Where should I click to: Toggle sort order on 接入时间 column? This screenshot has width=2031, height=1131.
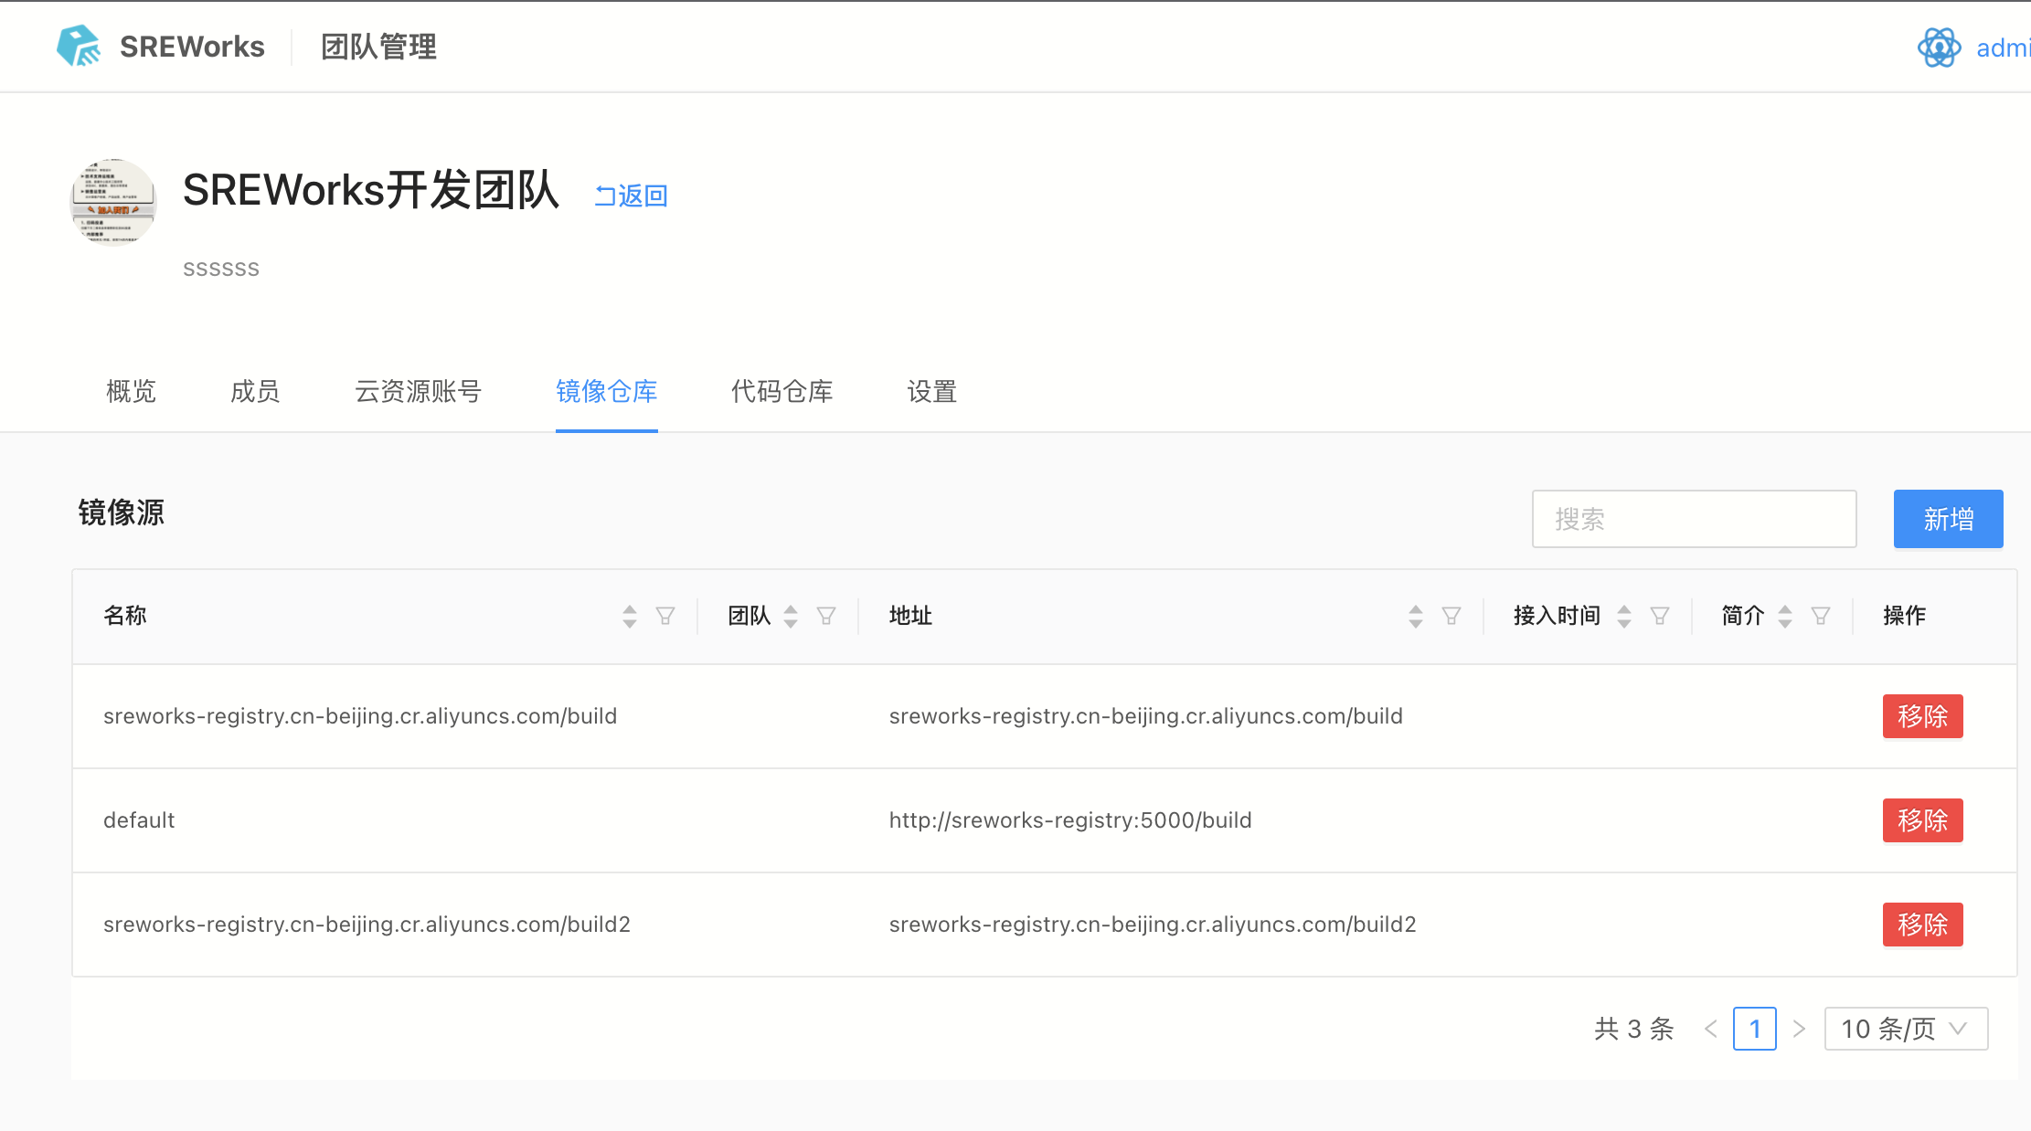click(1624, 617)
